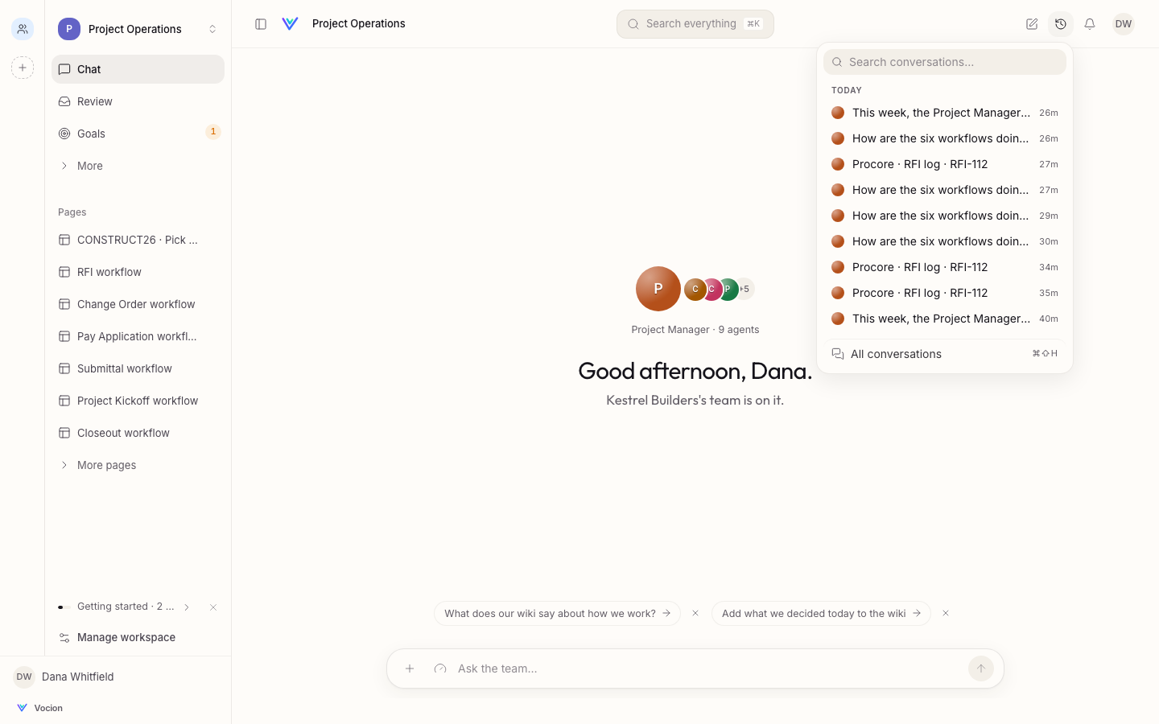
Task: Click the +5 agents overflow badge
Action: pos(746,289)
